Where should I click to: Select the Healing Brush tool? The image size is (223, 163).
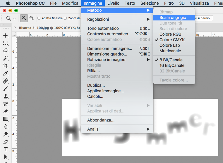click(x=6, y=81)
